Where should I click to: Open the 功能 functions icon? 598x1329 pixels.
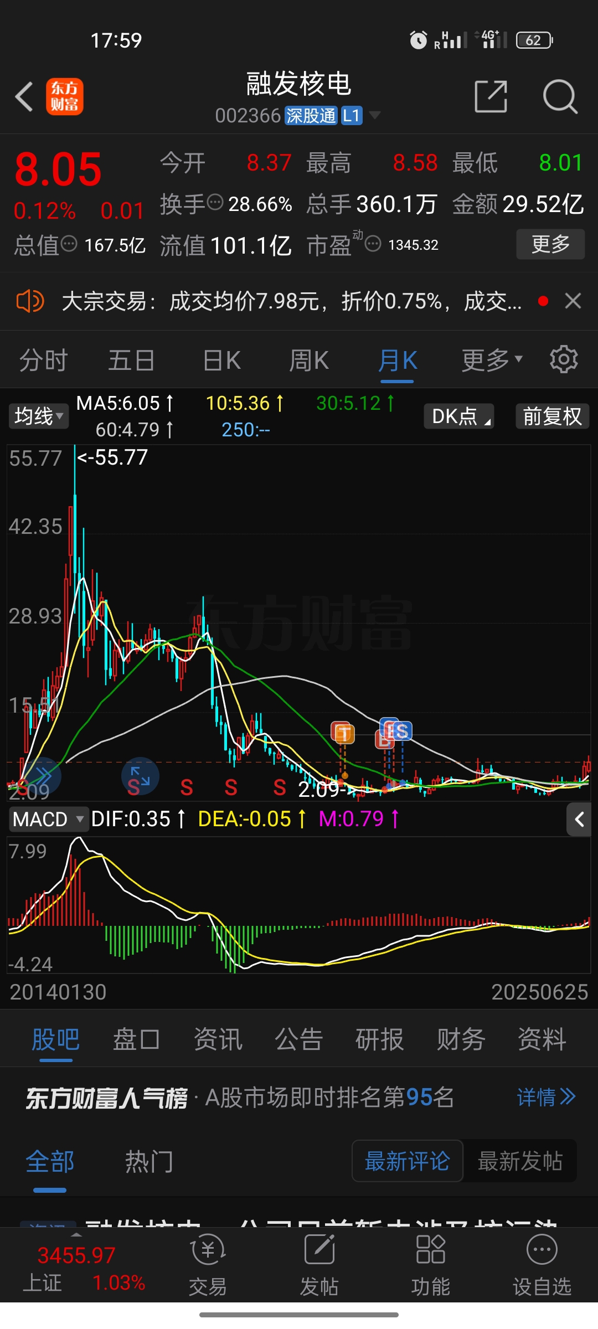[430, 1266]
